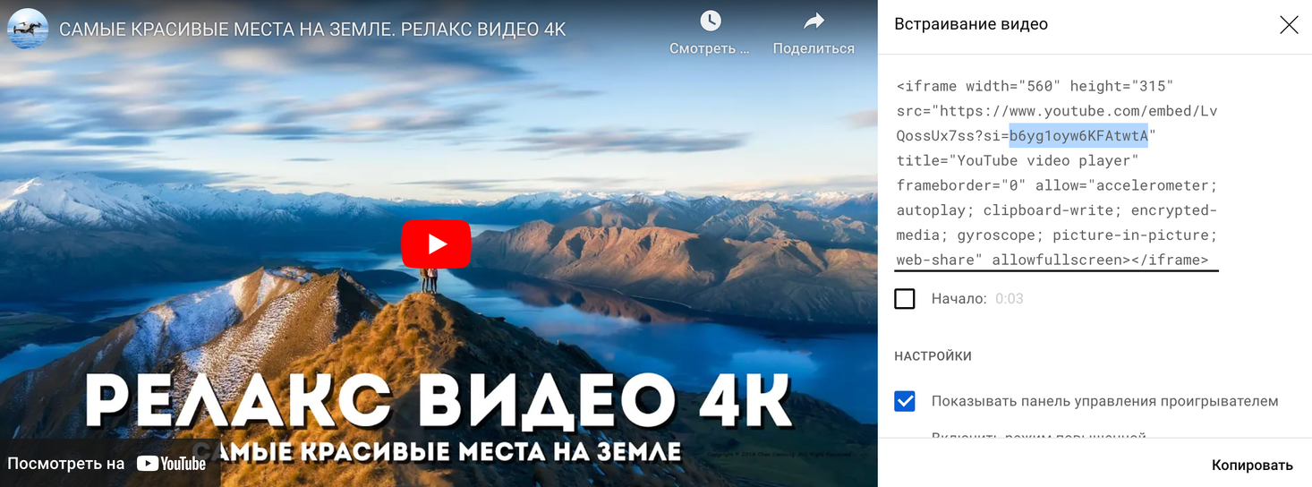
Task: Uncheck 'Показывать панель управления проигрывателем' checkbox
Action: pos(905,401)
